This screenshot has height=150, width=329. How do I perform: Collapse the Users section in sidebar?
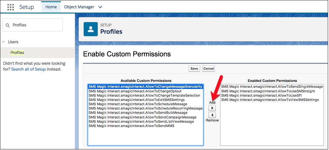click(4, 42)
